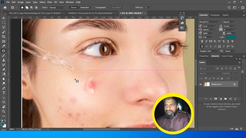Toggle Faux Bold in Character panel
Image resolution: width=246 pixels, height=138 pixels.
click(x=202, y=41)
